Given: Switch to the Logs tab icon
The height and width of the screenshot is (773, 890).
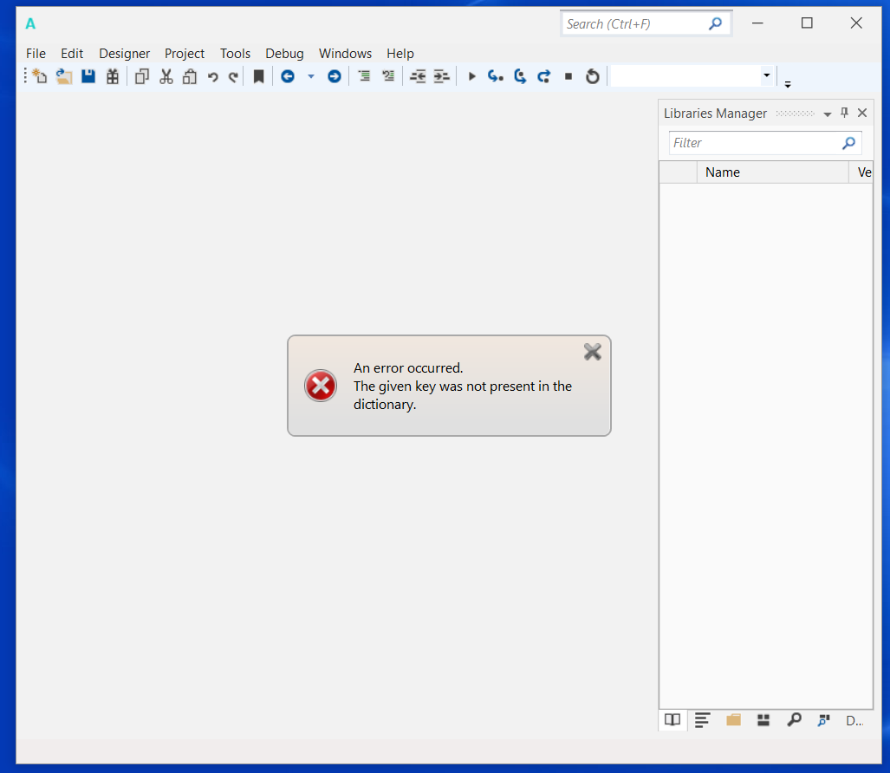Looking at the screenshot, I should tap(763, 720).
